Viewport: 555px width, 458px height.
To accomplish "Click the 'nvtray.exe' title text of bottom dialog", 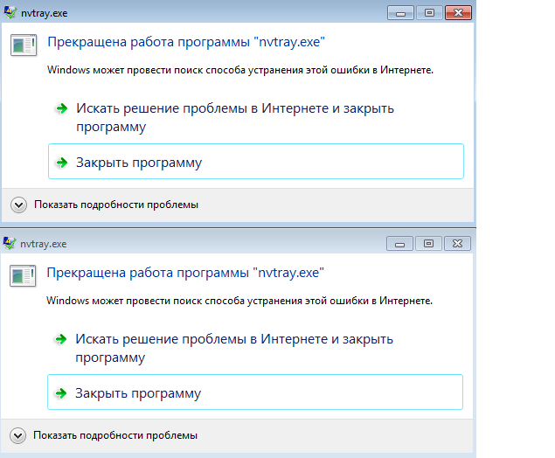I will click(44, 244).
